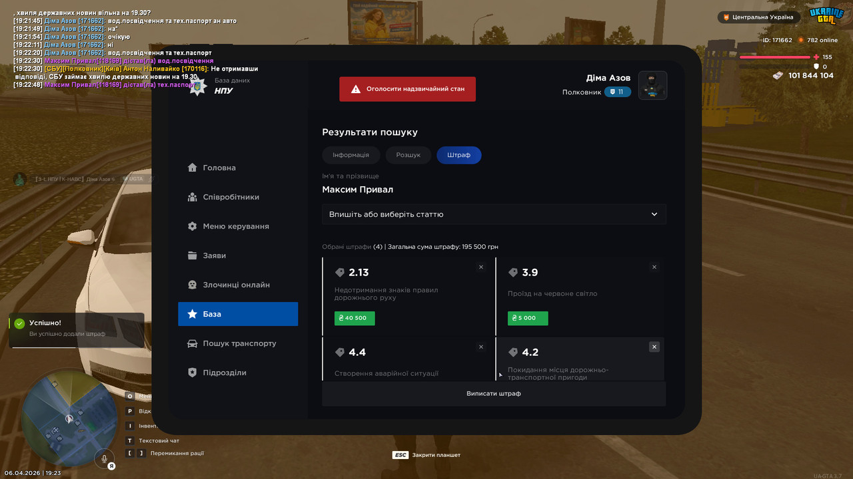Open the Співробітники sidebar page

pos(238,197)
